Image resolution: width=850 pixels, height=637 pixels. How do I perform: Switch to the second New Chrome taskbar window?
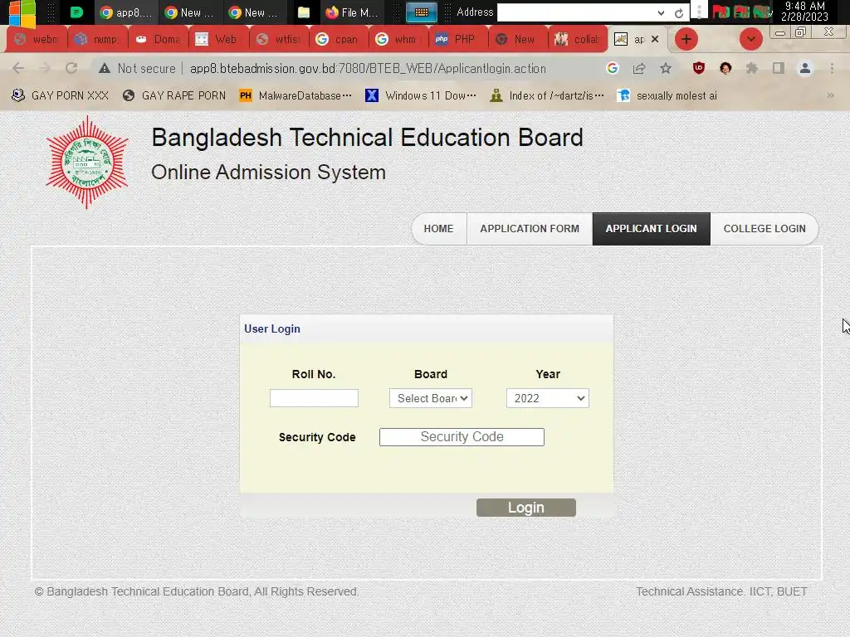pyautogui.click(x=254, y=12)
